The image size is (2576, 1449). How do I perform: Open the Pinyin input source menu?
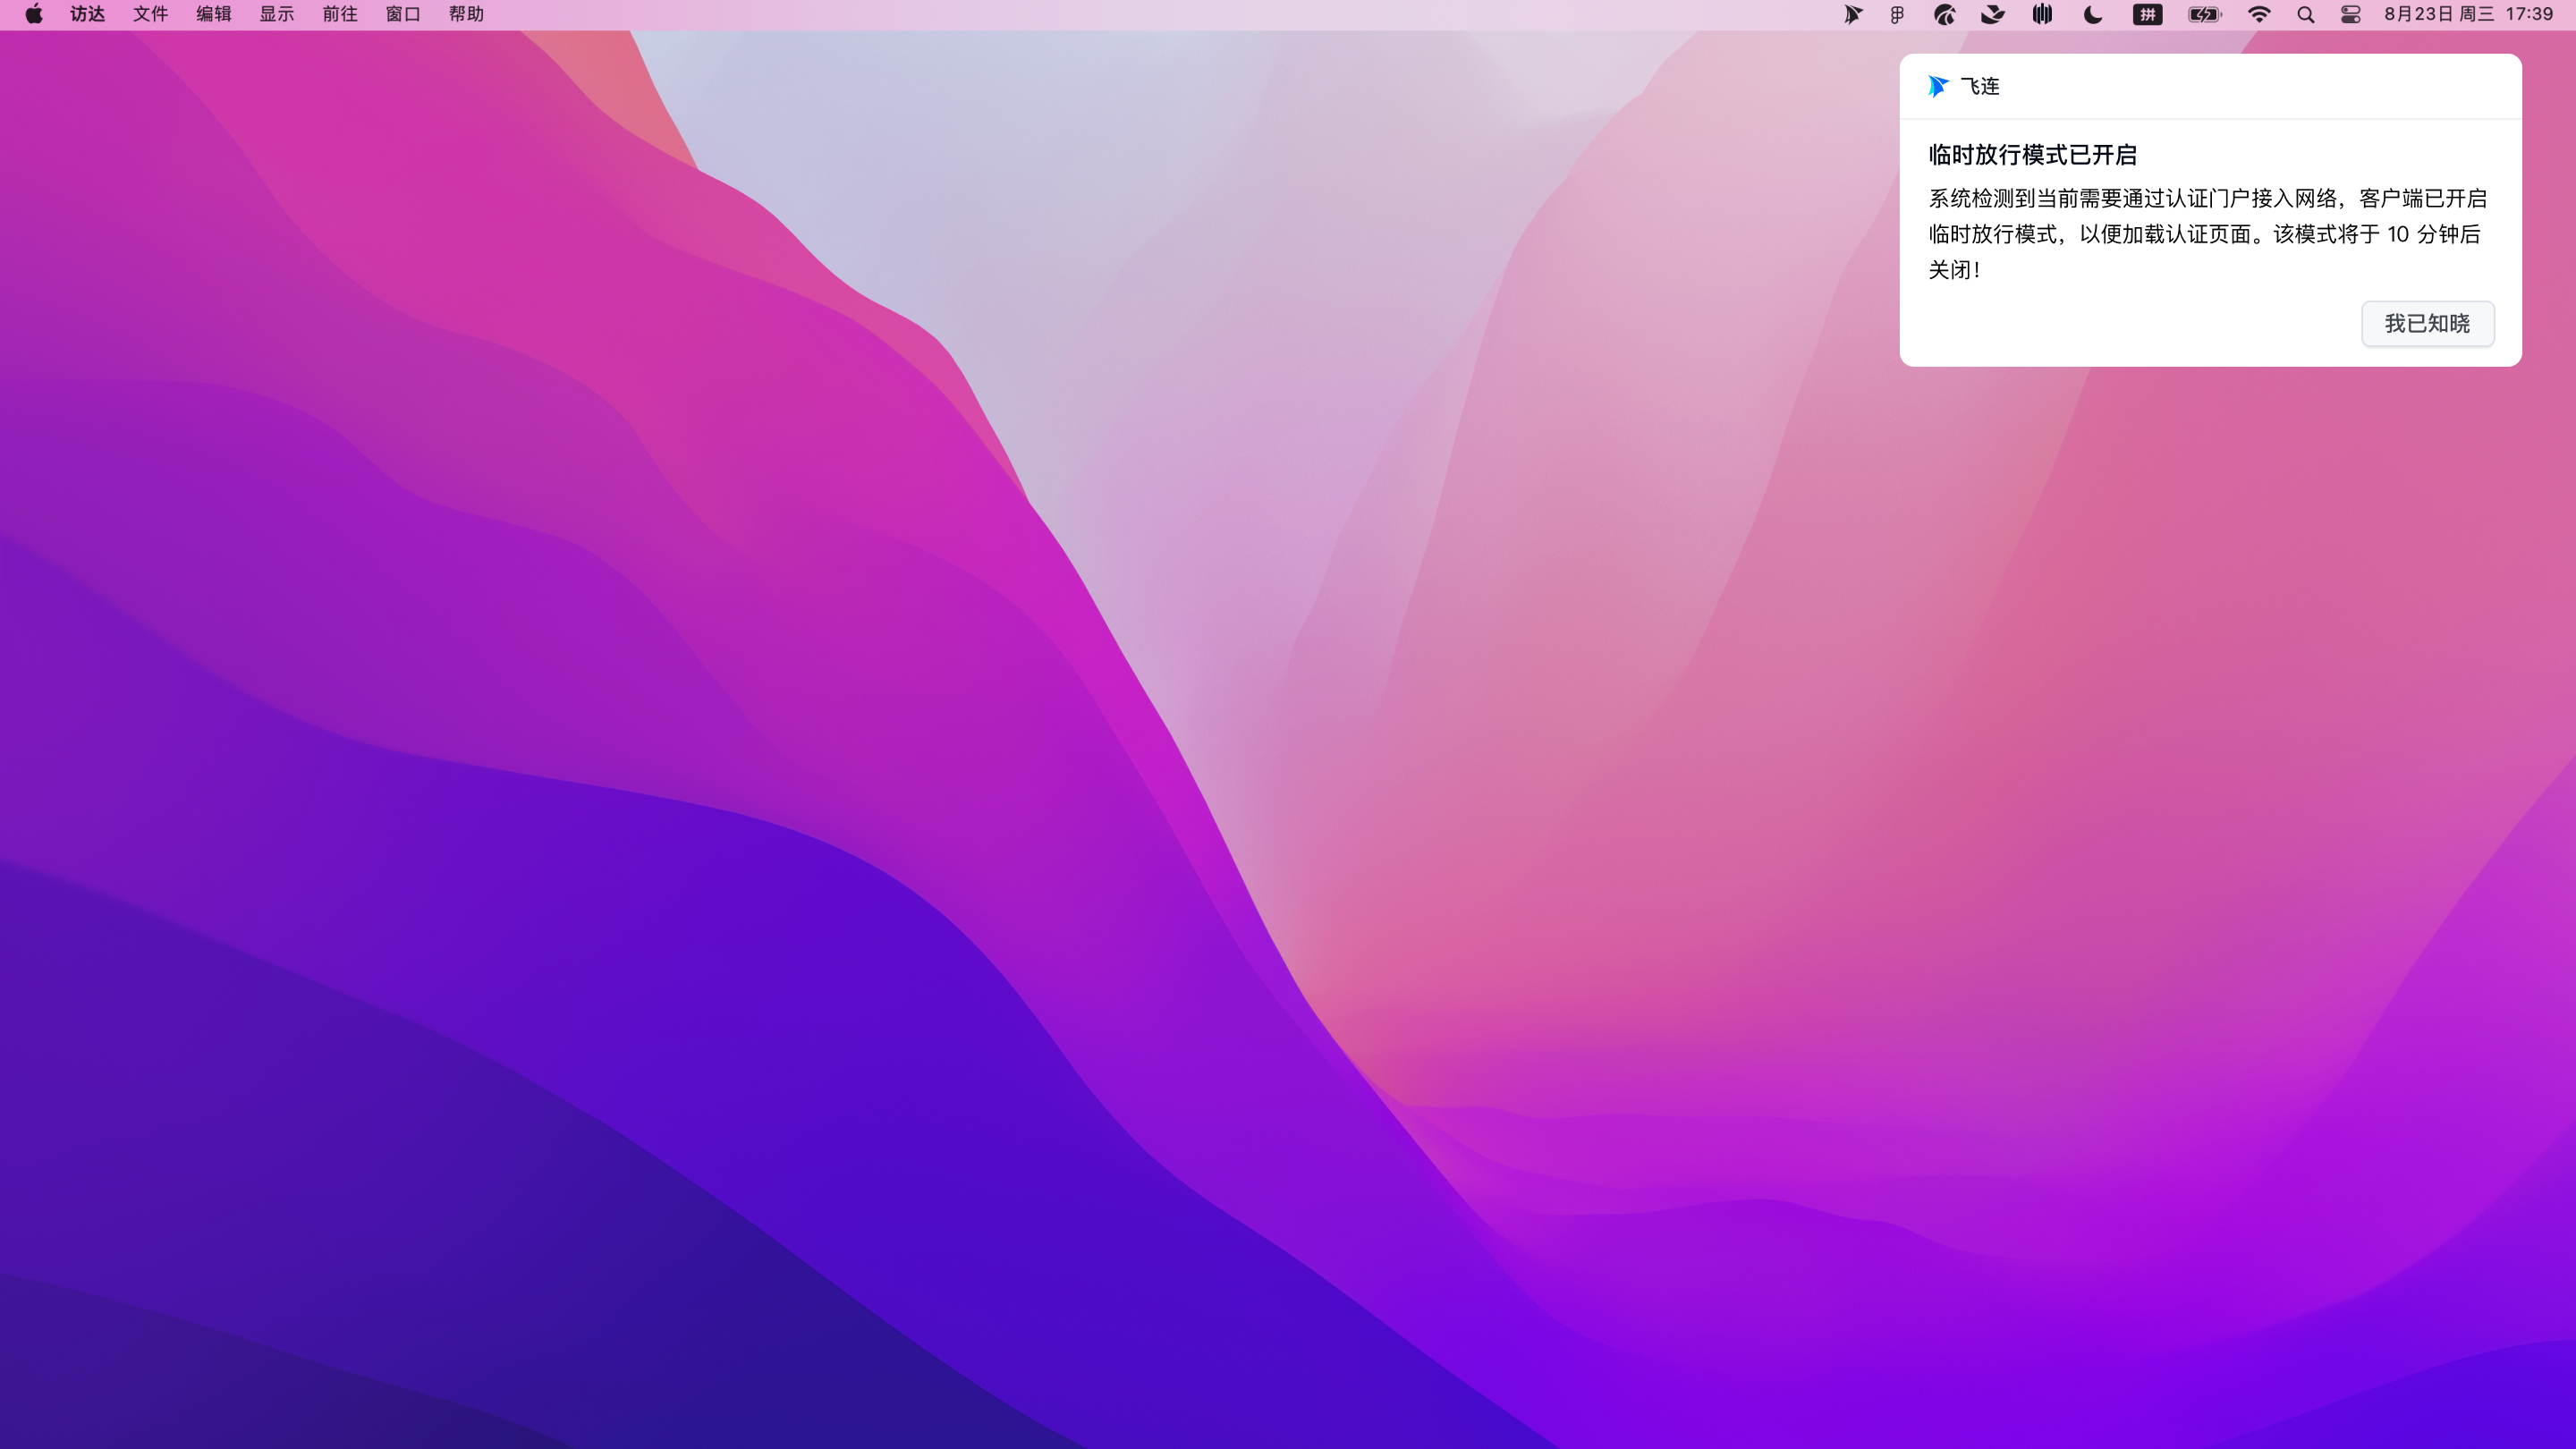tap(2147, 14)
